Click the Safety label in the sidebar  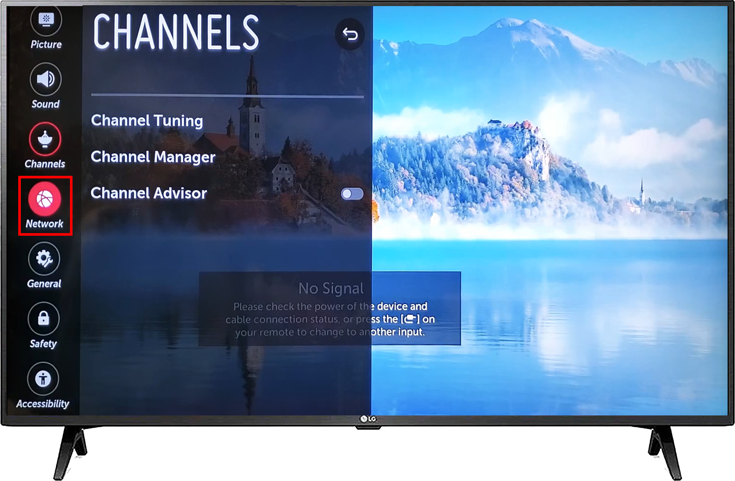pos(43,344)
